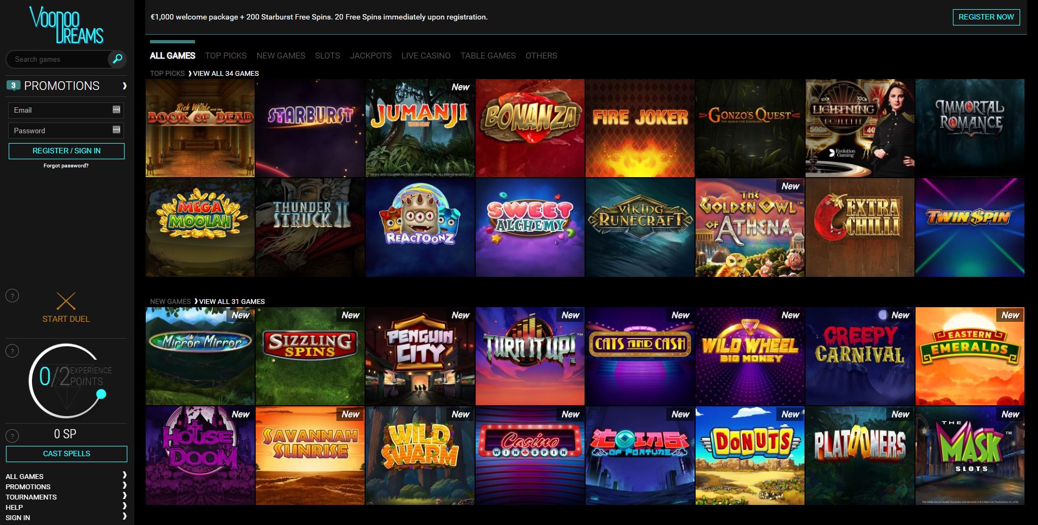Screen dimensions: 1038x525
Task: Open the Sizzling Spins tile
Action: click(310, 357)
